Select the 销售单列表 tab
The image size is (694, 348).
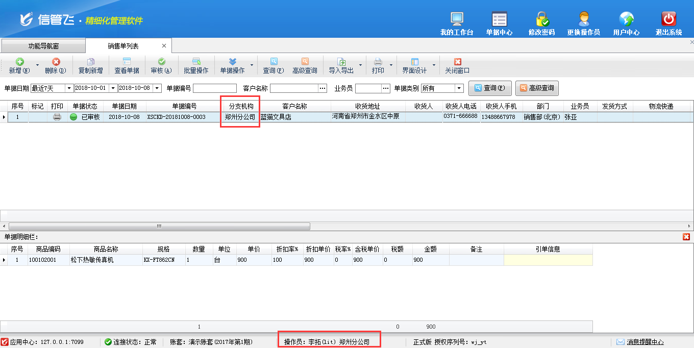click(x=123, y=46)
